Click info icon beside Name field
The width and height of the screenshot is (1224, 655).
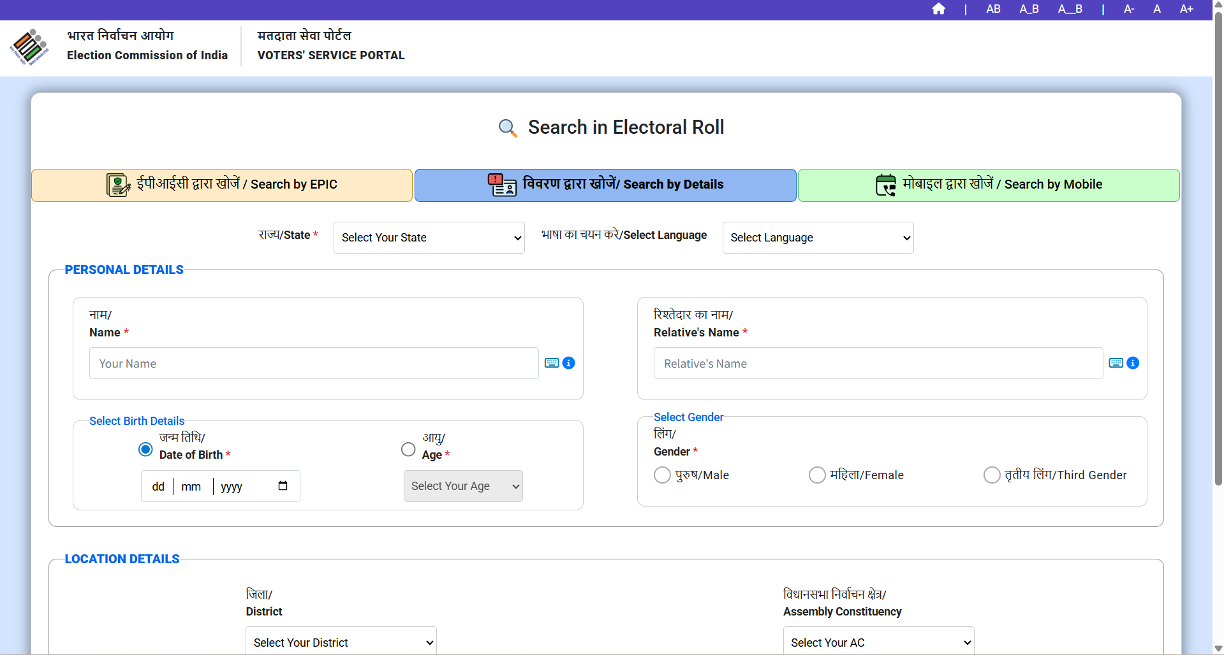pyautogui.click(x=569, y=363)
